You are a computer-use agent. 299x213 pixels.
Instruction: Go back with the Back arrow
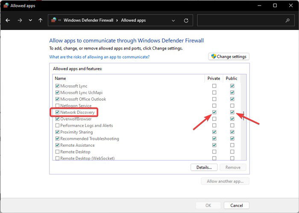tap(8, 20)
